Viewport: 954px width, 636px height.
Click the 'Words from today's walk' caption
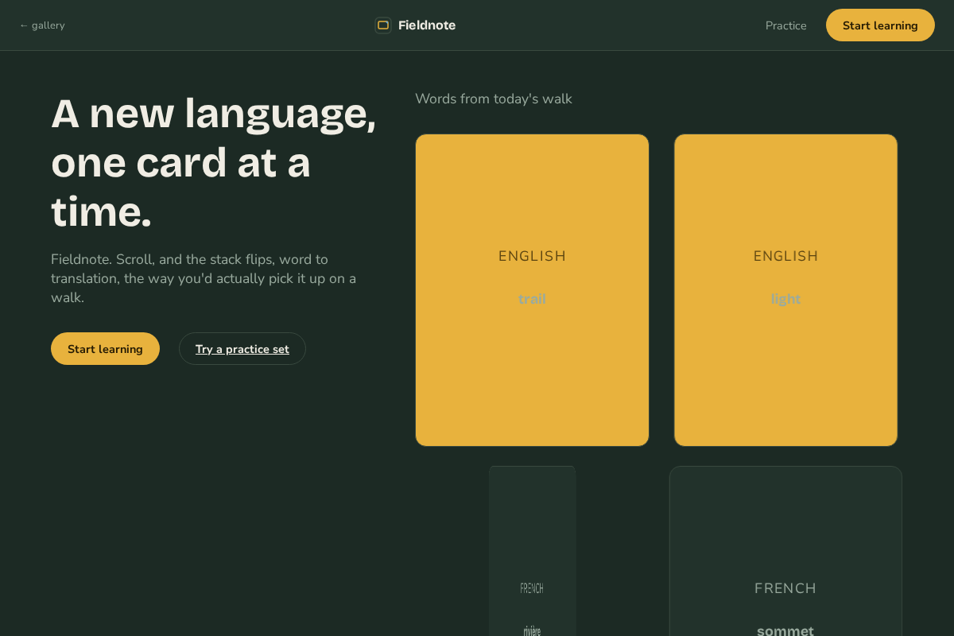click(494, 99)
